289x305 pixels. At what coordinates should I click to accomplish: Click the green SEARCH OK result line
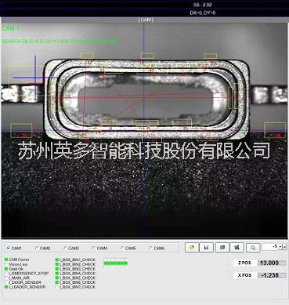[x=60, y=42]
